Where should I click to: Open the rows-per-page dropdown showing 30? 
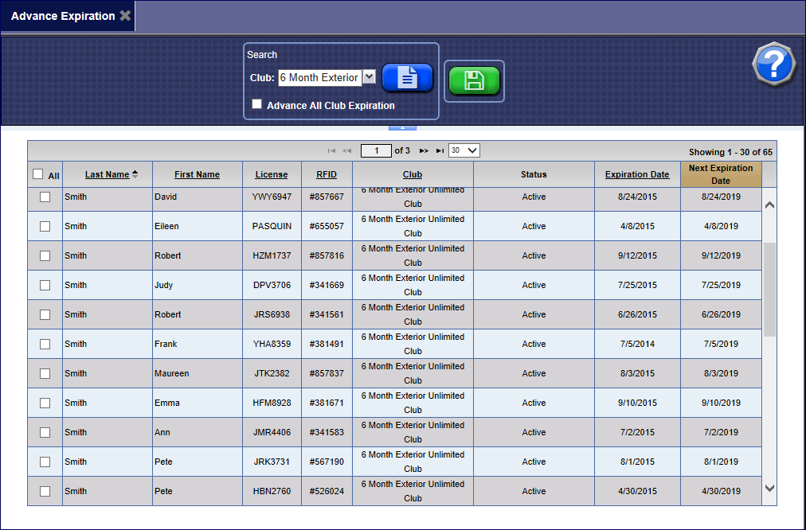pos(464,150)
